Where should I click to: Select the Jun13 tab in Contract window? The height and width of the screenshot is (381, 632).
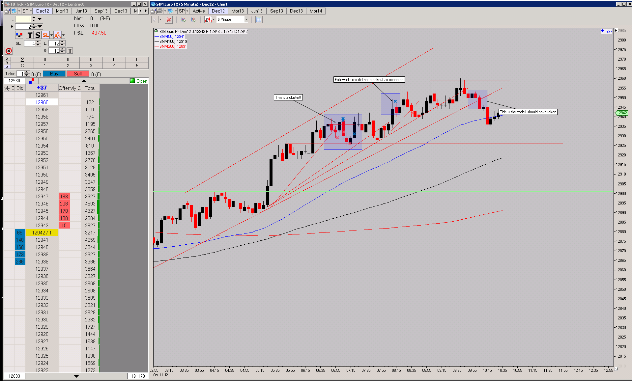tap(81, 11)
